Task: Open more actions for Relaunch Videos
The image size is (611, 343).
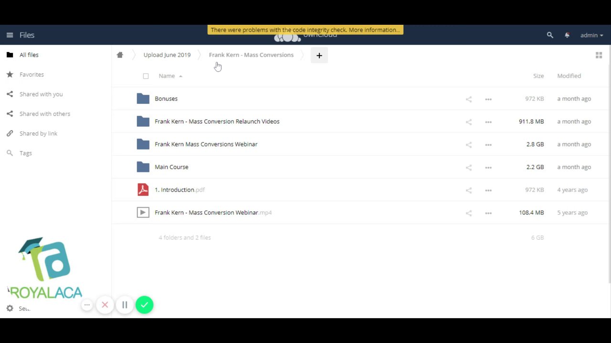Action: coord(488,122)
